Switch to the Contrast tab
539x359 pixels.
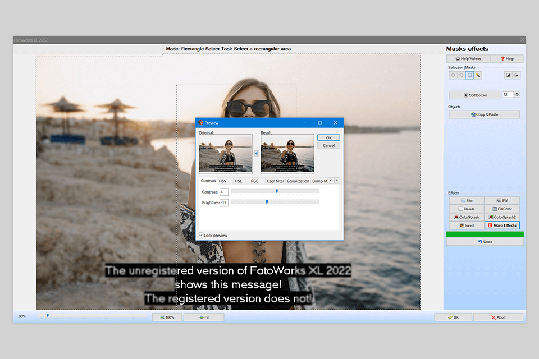(x=208, y=181)
